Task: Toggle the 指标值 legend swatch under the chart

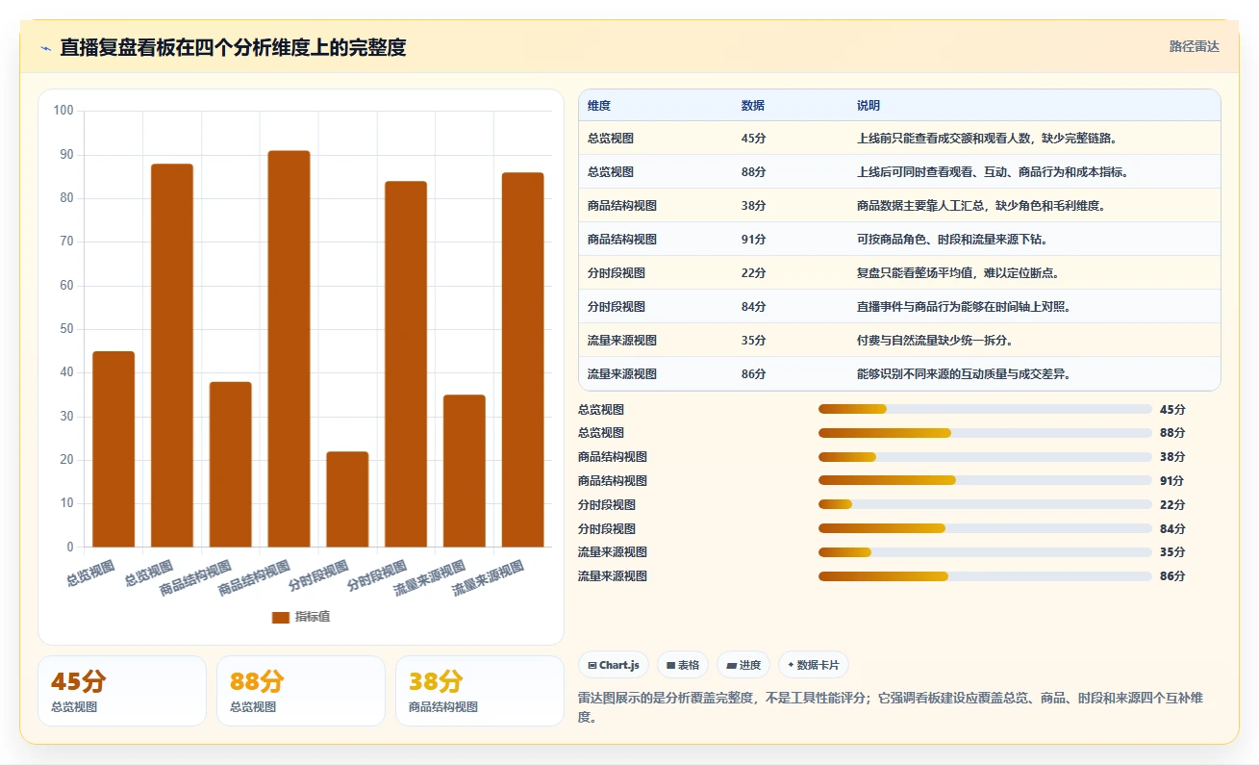Action: click(281, 617)
